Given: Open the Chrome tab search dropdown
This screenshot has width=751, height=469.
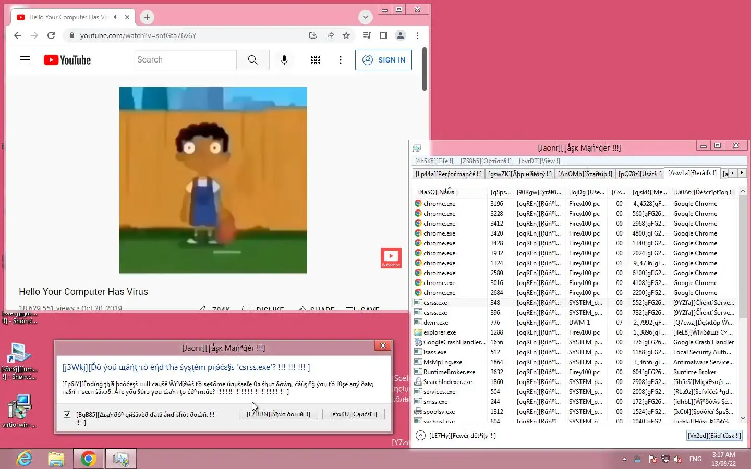Looking at the screenshot, I should 366,17.
